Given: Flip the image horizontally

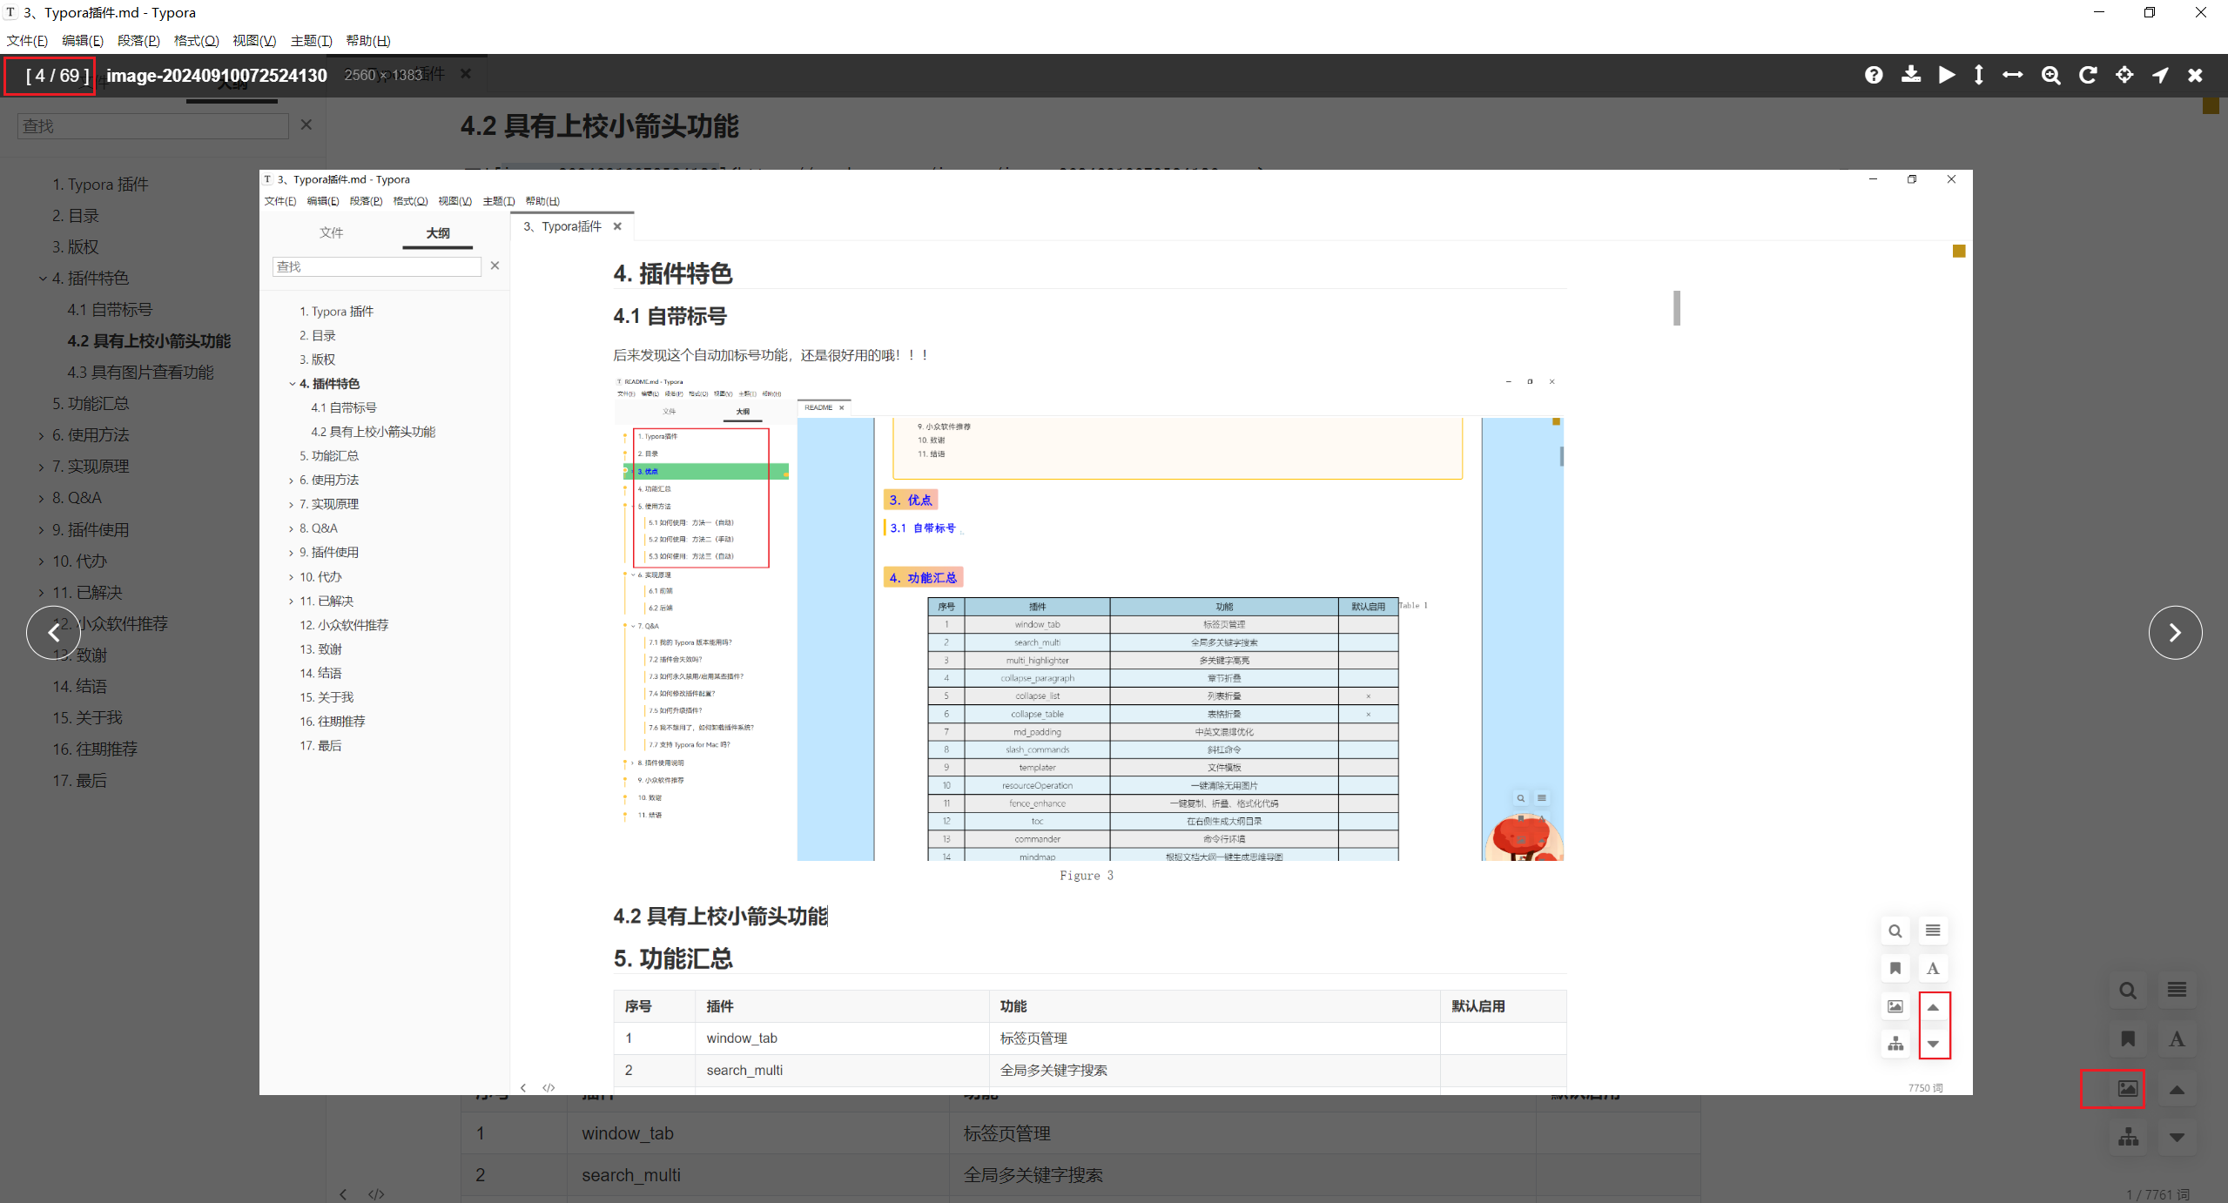Looking at the screenshot, I should coord(2012,75).
